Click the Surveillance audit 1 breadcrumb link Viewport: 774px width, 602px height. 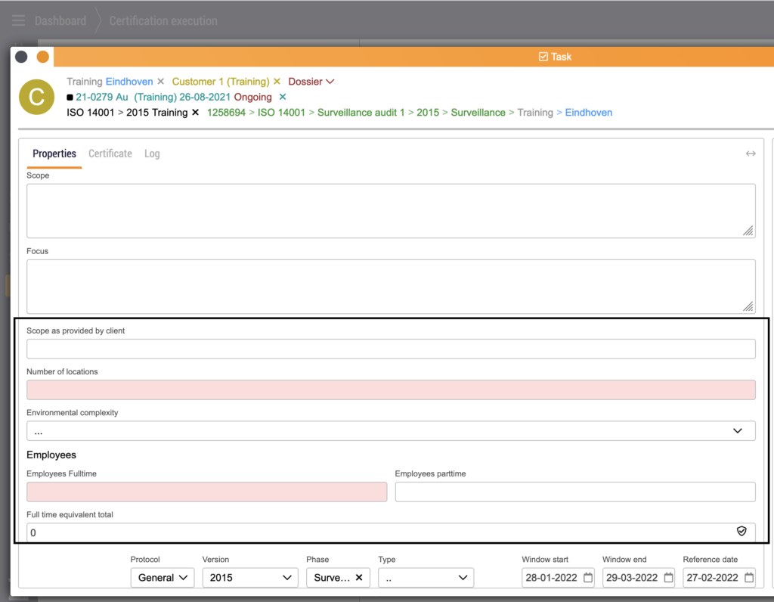point(361,113)
